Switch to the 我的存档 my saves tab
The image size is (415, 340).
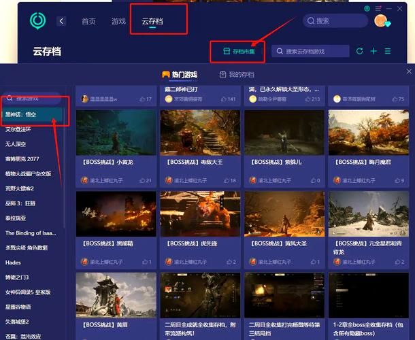pos(237,75)
